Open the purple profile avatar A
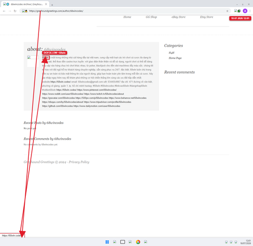This screenshot has height=246, width=253. (245, 11)
